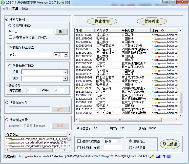Viewport: 189px width, 164px height.
Task: Click the 陕西移动大众卡 cell
Action: [x=132, y=81]
